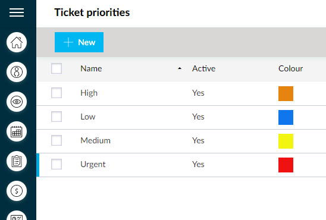Open the partially visible bottom sidebar icon

17,215
